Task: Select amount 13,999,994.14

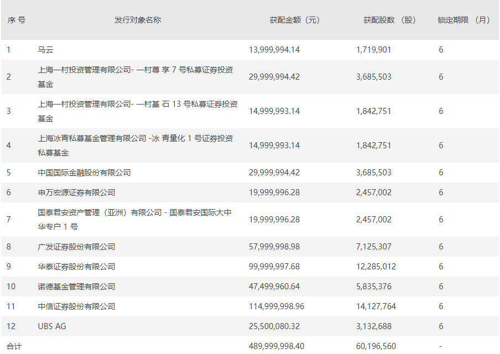Action: [274, 50]
